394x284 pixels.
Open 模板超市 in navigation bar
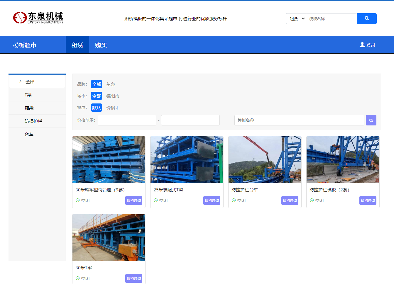point(25,45)
